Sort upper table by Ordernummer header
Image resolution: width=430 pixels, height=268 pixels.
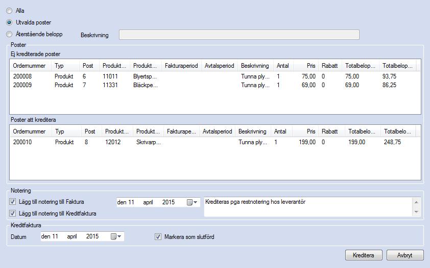31,66
